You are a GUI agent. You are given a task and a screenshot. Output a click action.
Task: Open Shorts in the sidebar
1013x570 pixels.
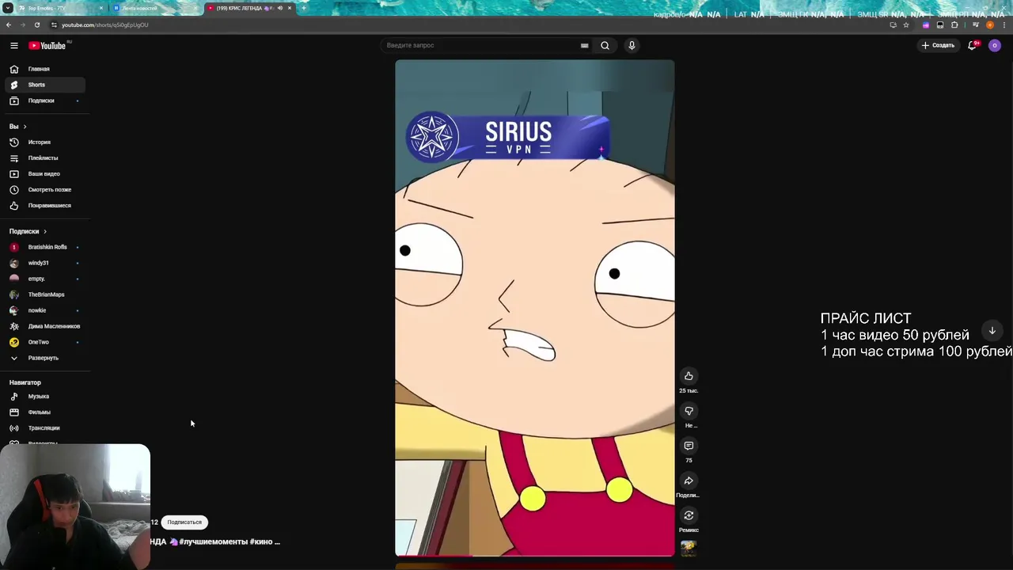[x=44, y=85]
